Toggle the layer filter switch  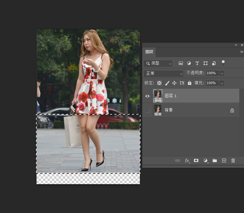click(x=223, y=63)
